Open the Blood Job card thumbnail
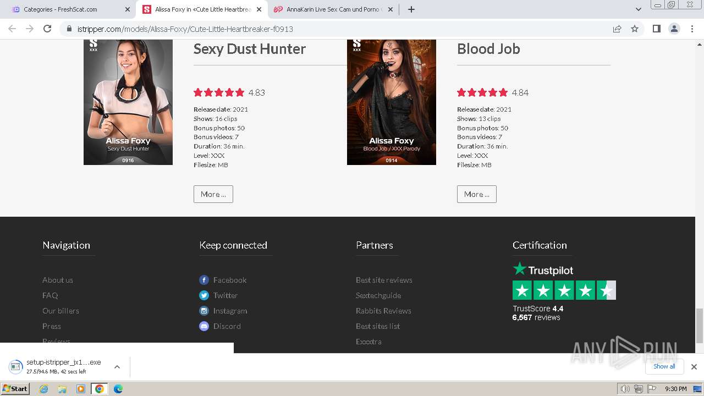The image size is (704, 396). pyautogui.click(x=392, y=102)
